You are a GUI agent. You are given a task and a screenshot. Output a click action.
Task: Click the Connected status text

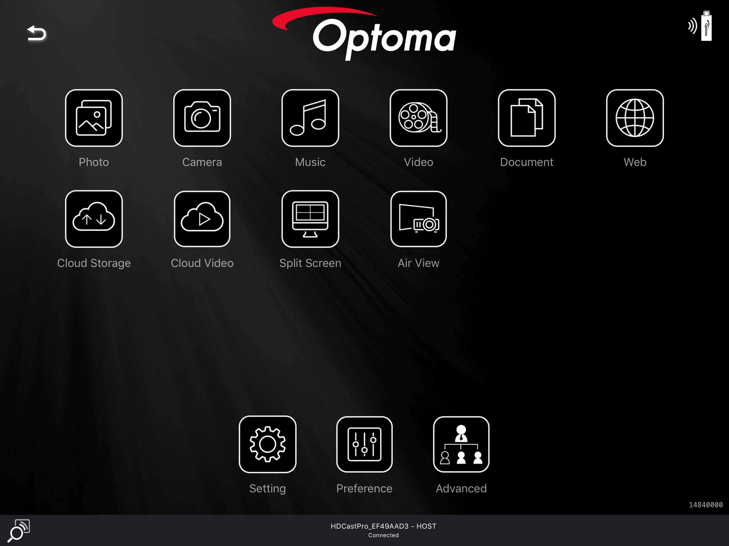(383, 535)
